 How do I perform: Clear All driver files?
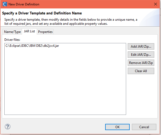tap(141, 71)
